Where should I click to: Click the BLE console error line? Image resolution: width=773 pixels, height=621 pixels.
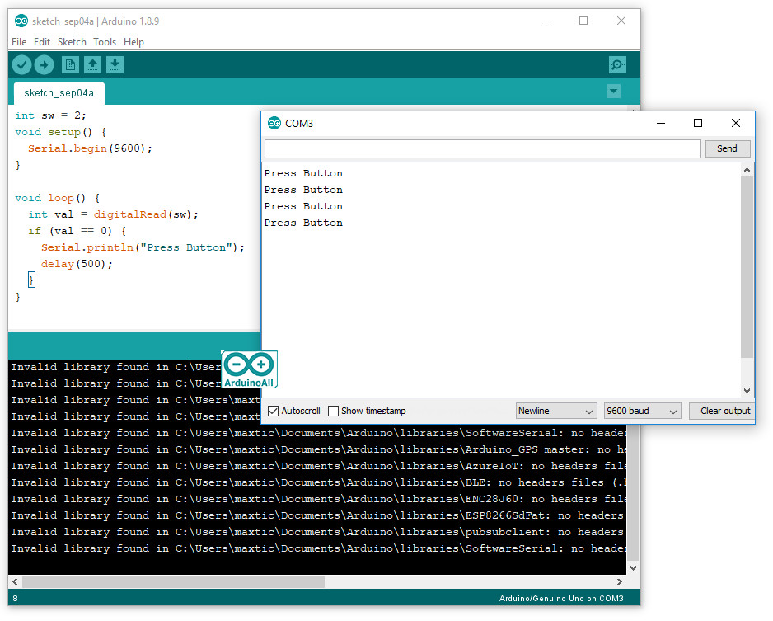[x=318, y=482]
